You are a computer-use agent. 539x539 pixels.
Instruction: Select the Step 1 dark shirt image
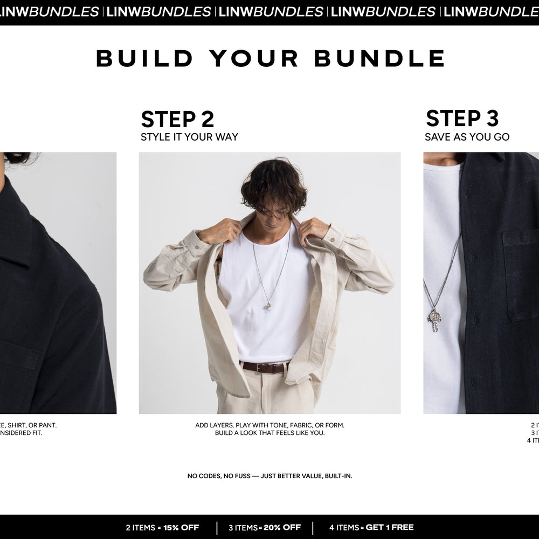(x=58, y=283)
